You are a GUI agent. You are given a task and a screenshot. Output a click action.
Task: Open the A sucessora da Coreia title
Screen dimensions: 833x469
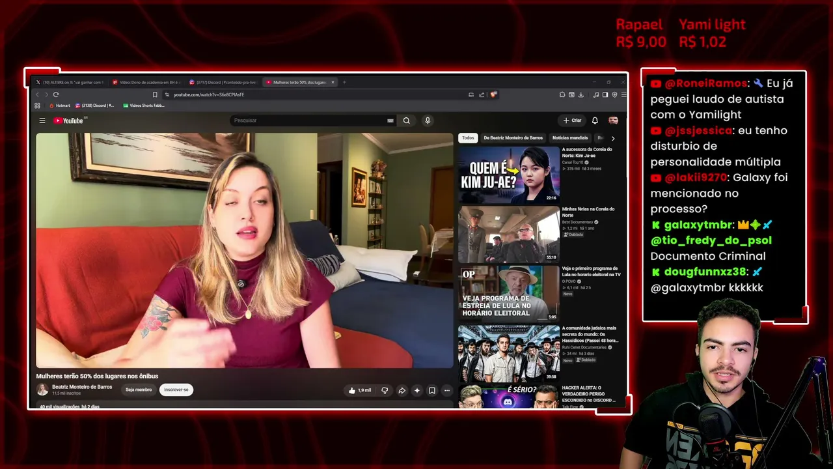(587, 152)
